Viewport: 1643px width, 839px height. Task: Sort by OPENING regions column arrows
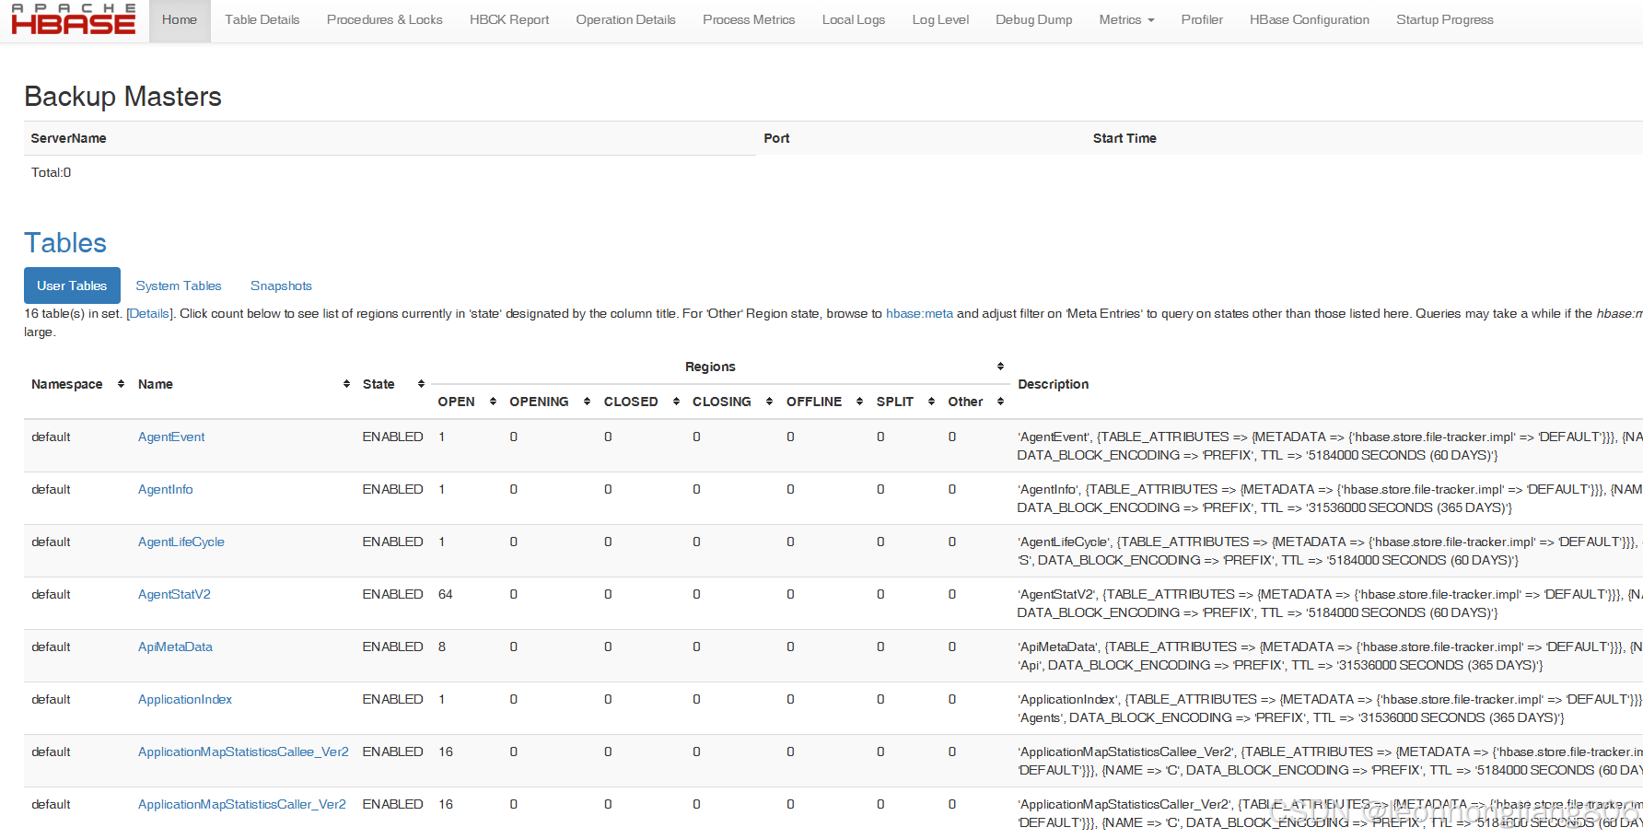point(588,402)
